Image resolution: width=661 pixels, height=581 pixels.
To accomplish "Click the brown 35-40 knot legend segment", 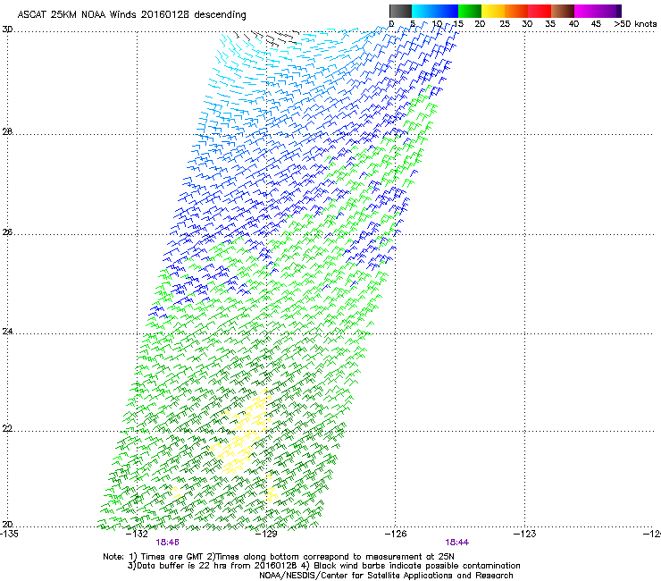I will 563,11.
